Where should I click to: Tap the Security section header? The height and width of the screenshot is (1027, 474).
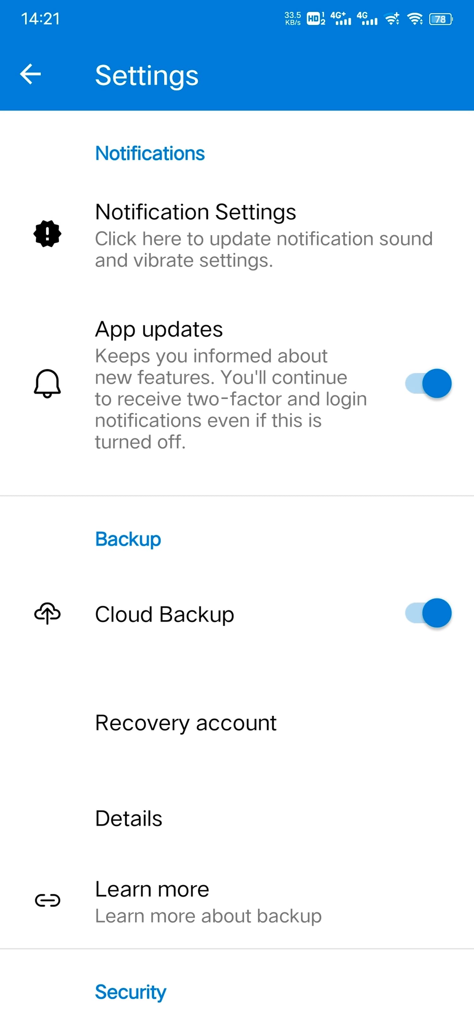[131, 992]
